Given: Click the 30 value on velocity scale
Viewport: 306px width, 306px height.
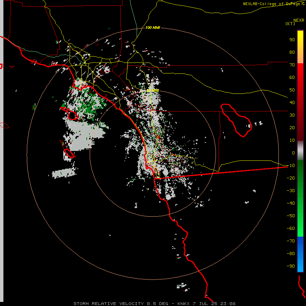Looking at the screenshot, I should coord(292,115).
